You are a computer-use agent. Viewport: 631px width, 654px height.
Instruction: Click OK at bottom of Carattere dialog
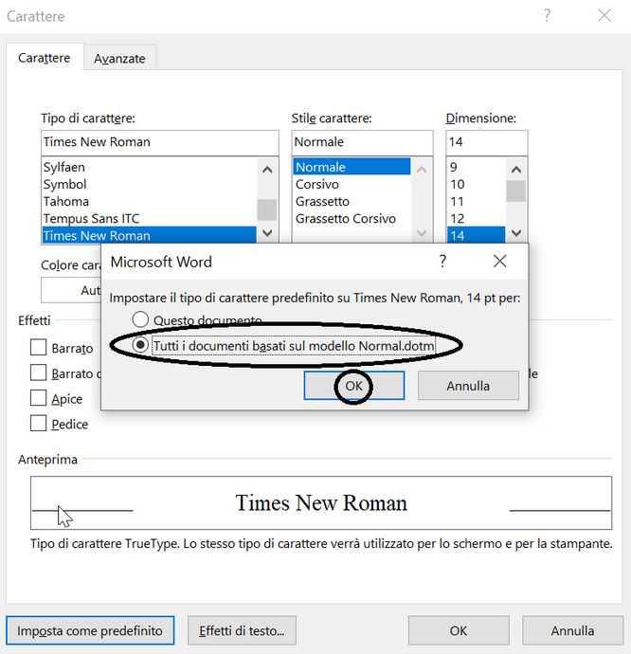(459, 630)
